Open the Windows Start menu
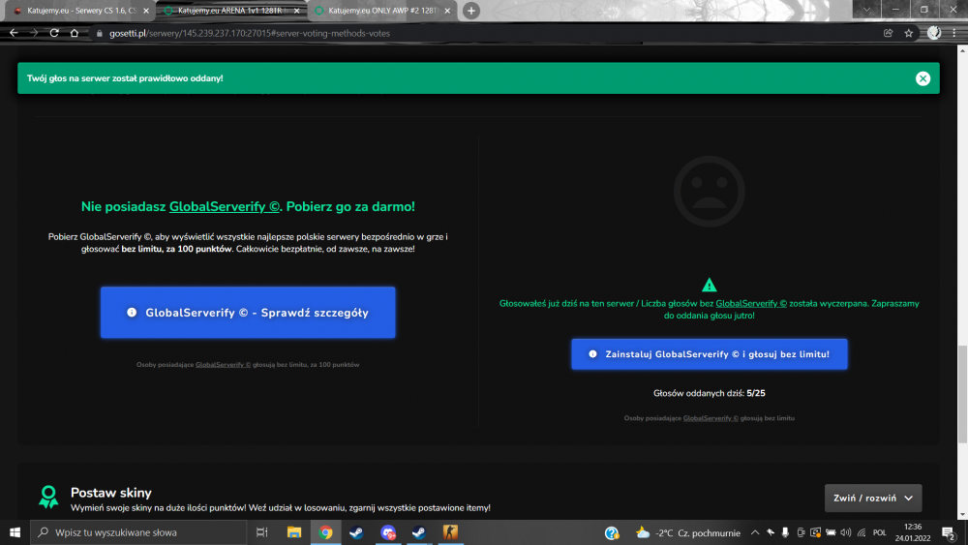The image size is (968, 545). pos(15,532)
